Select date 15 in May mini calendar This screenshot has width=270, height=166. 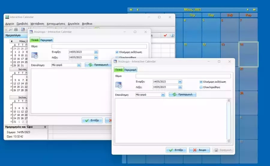[15, 59]
